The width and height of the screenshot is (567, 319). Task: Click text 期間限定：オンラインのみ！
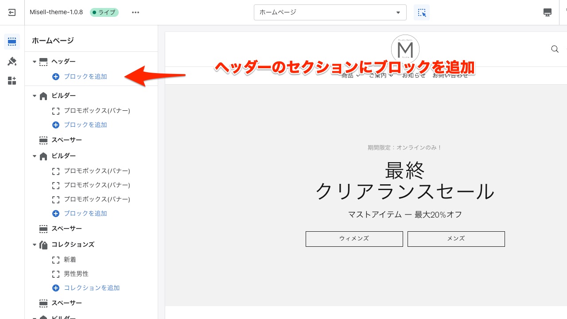405,148
